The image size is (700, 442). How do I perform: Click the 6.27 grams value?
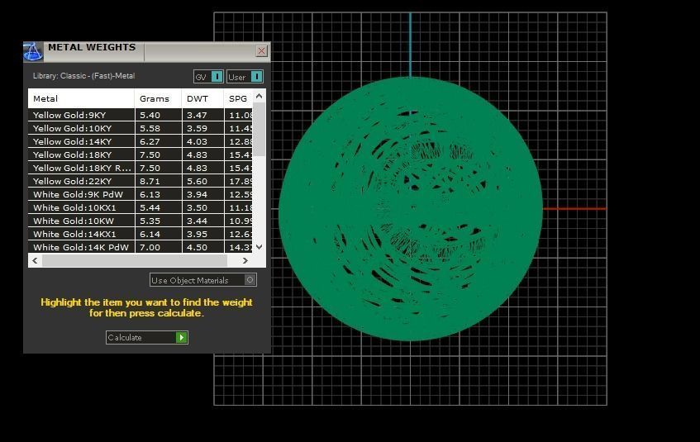pos(150,141)
